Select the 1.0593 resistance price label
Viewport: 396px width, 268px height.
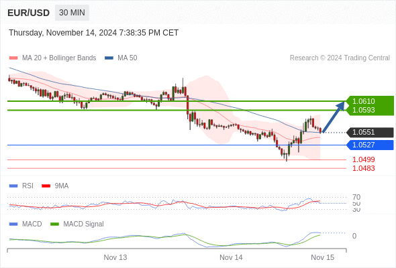point(363,110)
